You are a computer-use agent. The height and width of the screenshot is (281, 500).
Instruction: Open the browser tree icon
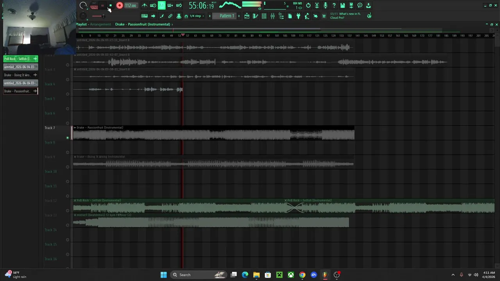[281, 16]
